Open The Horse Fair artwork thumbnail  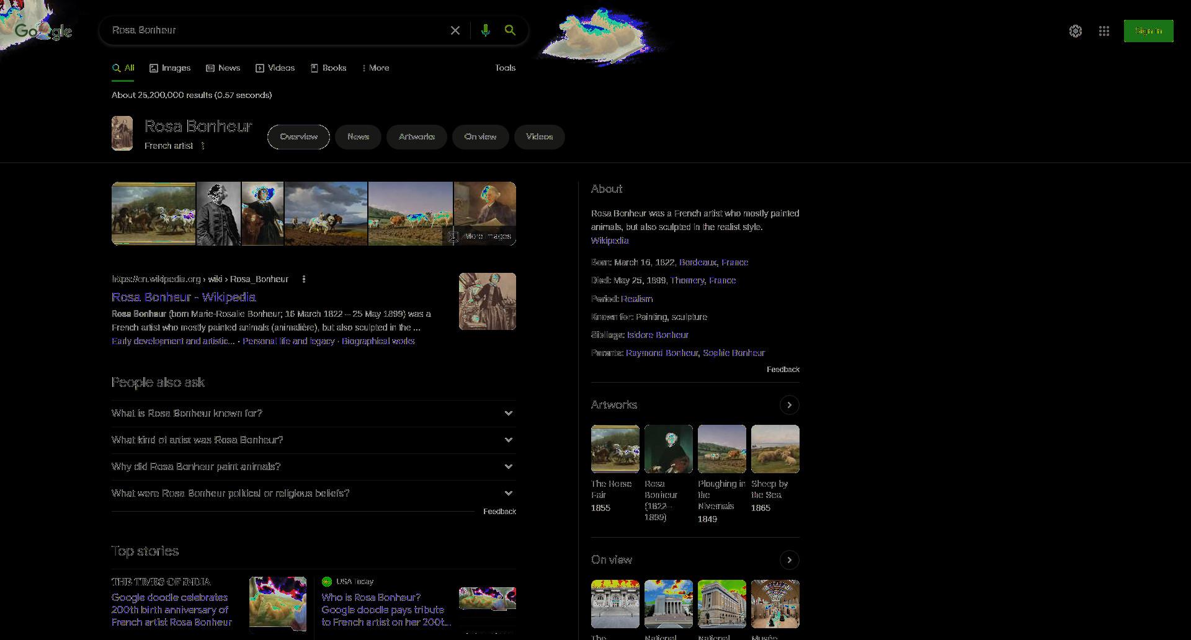pos(615,449)
